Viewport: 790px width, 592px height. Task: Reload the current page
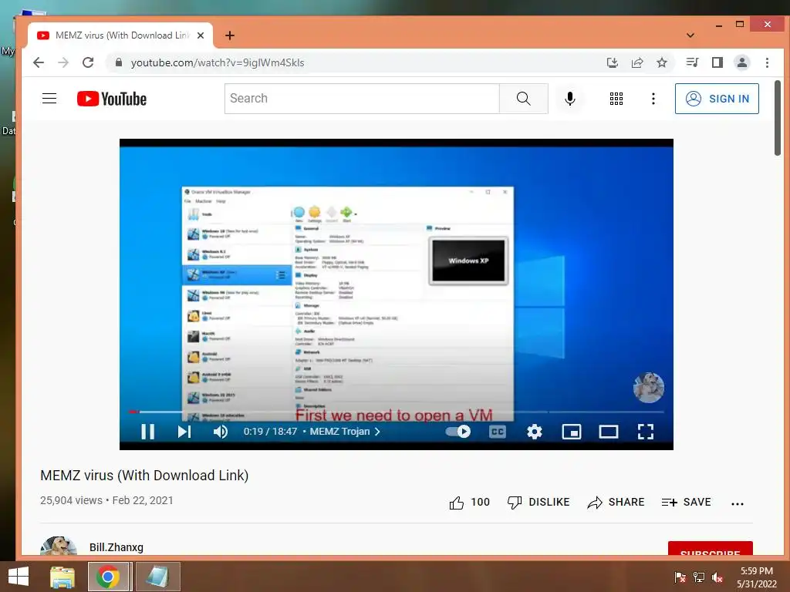[88, 62]
